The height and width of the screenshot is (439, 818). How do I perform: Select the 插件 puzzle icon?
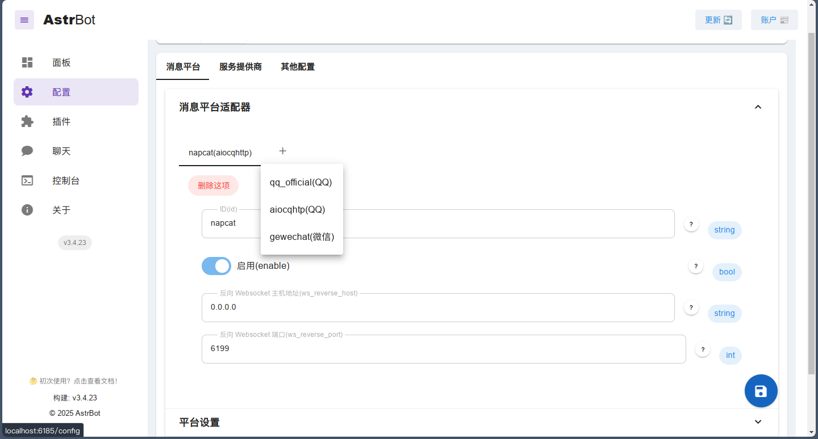coord(27,121)
